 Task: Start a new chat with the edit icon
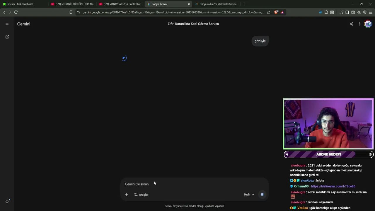7,37
